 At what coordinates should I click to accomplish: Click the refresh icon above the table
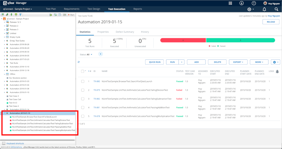click(79, 62)
